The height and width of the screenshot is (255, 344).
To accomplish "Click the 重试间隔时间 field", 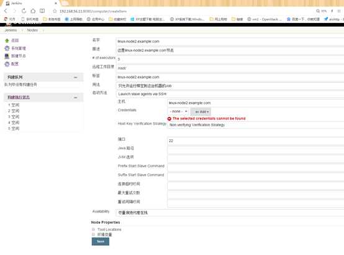I will [256, 203].
